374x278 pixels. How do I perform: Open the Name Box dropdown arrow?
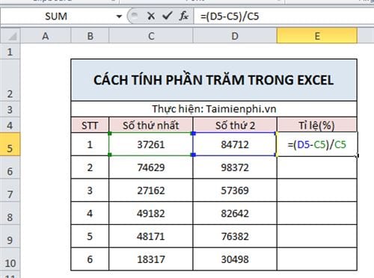point(119,16)
